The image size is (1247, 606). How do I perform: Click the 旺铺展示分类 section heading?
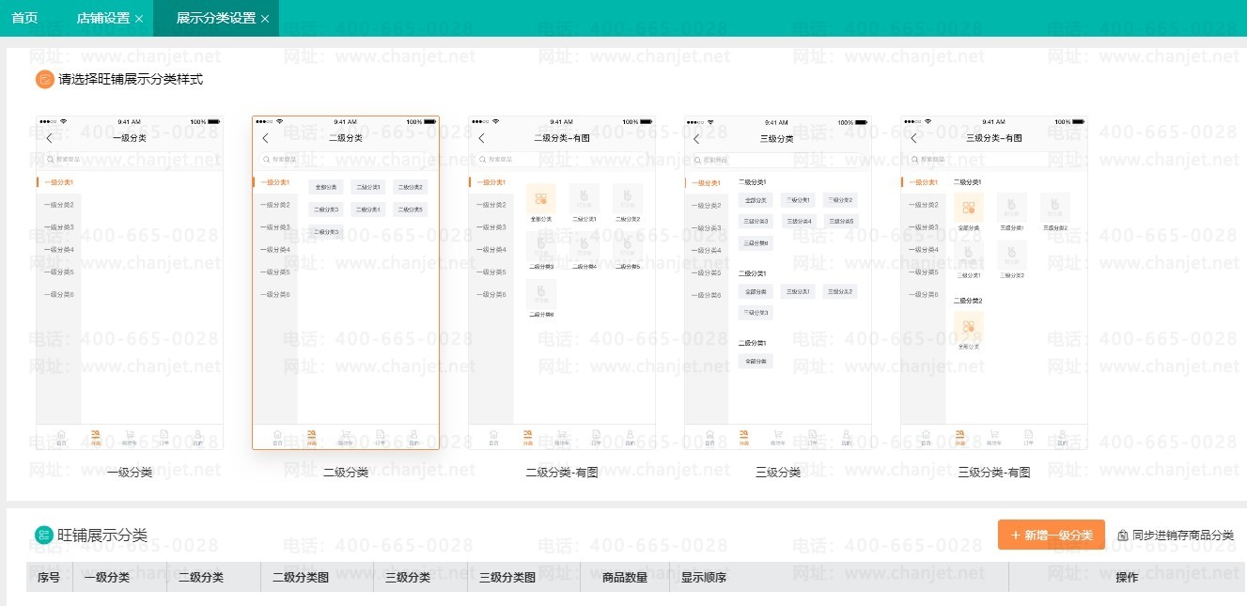(x=102, y=536)
